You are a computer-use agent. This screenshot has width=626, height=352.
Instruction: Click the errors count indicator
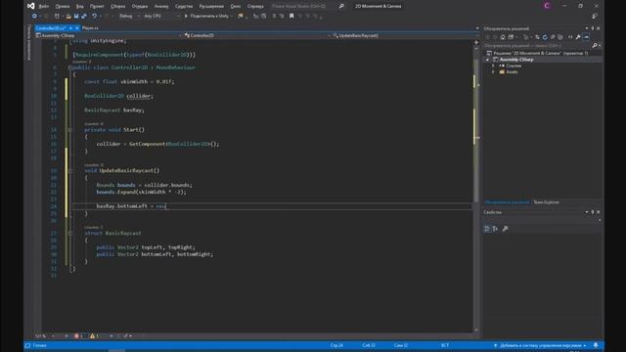pyautogui.click(x=78, y=336)
